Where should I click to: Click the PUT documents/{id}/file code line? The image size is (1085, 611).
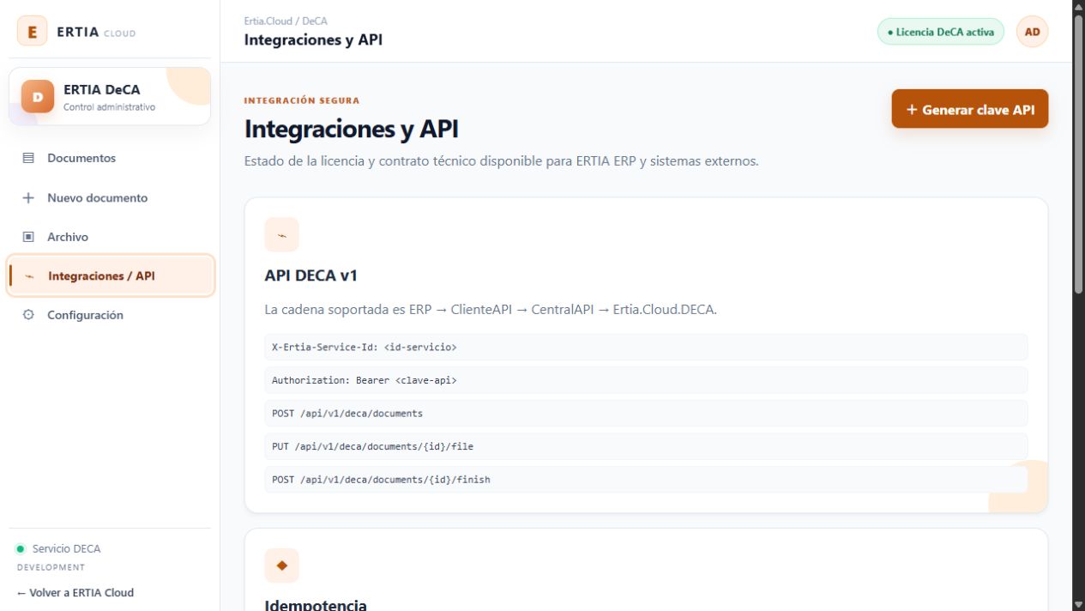646,446
